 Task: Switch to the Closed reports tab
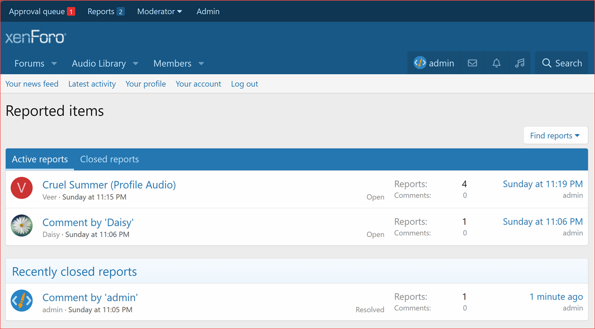pos(109,159)
